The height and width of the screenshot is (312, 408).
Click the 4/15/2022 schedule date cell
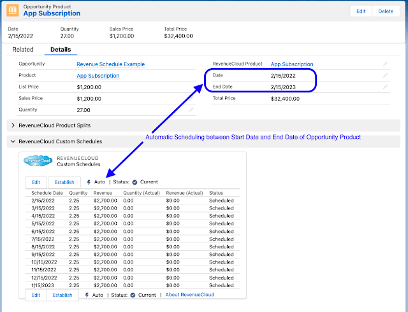click(x=43, y=216)
